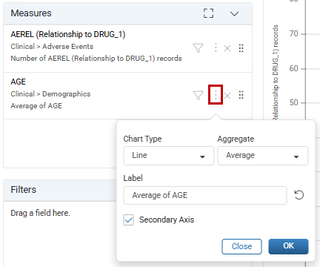Image resolution: width=320 pixels, height=267 pixels.
Task: Click the chart y-axis label 60
Action: (x=294, y=68)
